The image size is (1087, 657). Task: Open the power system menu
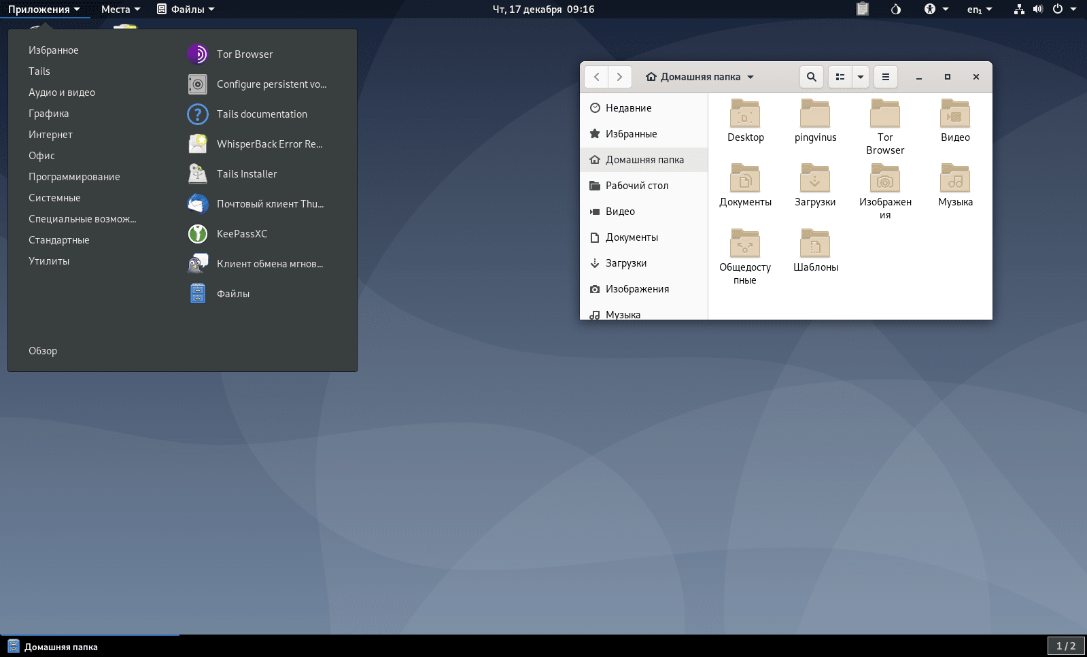1064,9
